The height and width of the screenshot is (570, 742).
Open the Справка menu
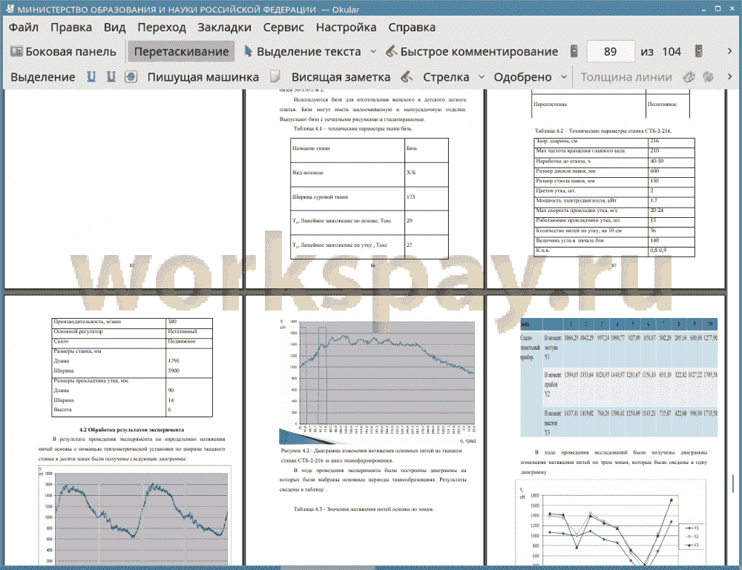[412, 27]
